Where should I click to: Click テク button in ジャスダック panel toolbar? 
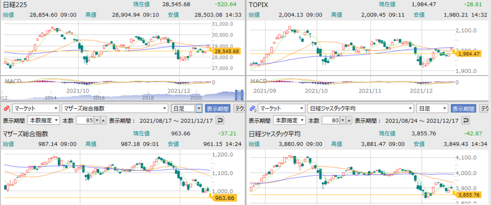point(484,109)
